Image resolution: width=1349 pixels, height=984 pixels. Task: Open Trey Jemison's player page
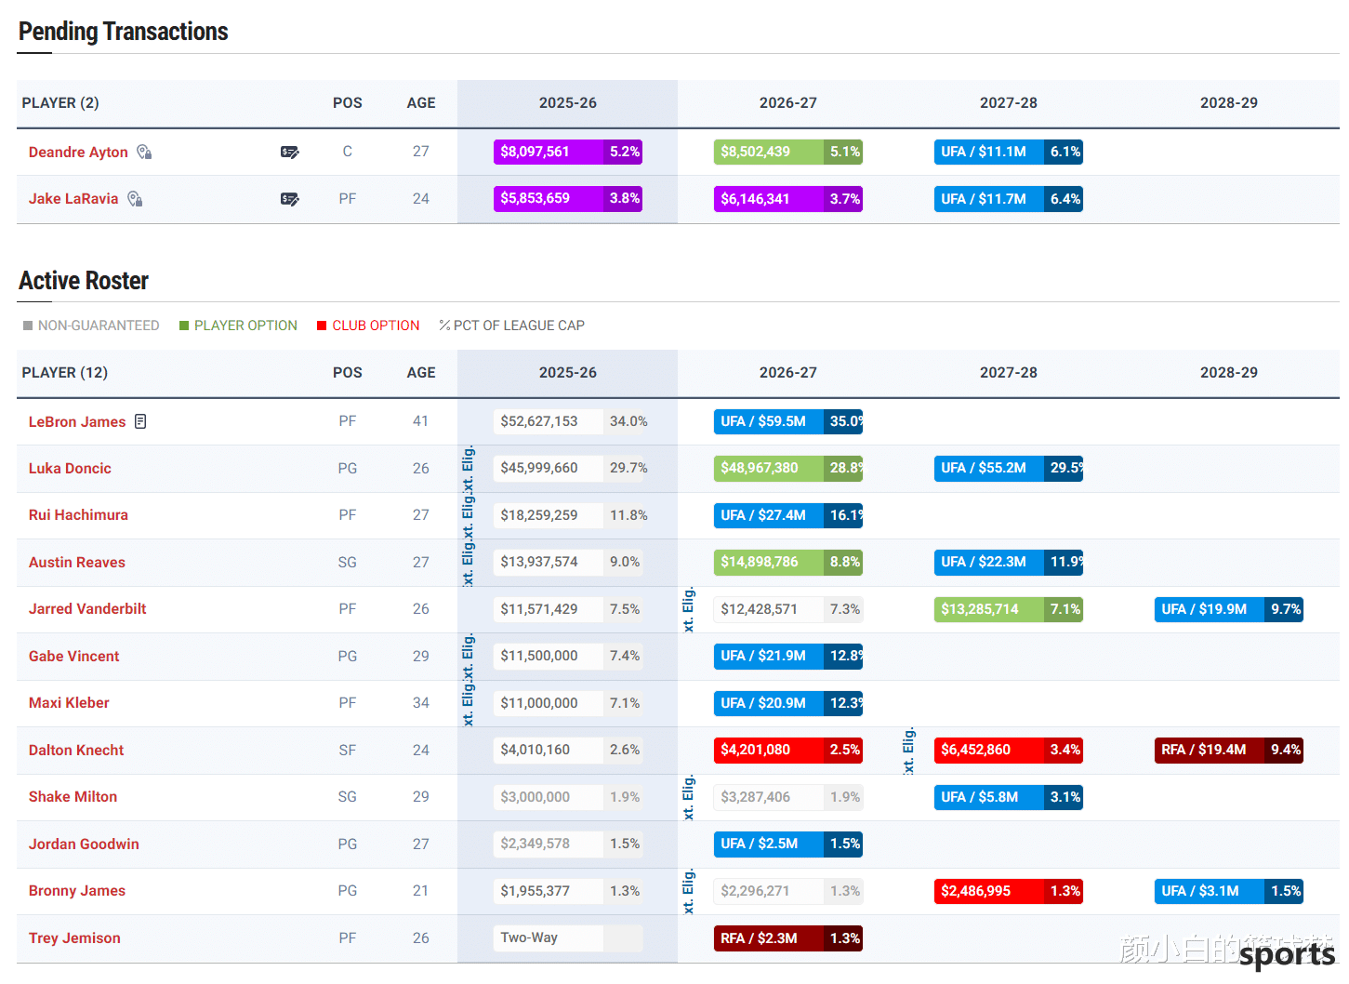(74, 937)
